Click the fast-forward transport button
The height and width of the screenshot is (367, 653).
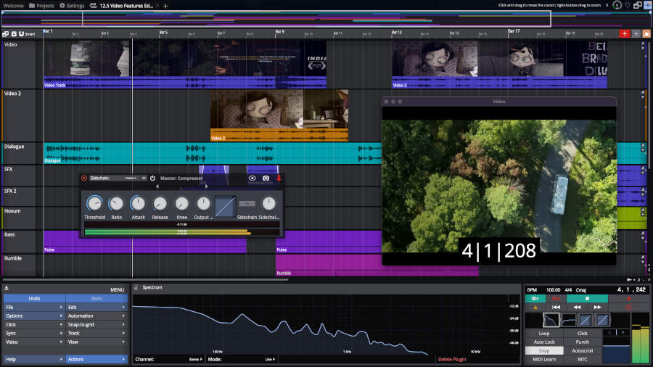click(598, 307)
